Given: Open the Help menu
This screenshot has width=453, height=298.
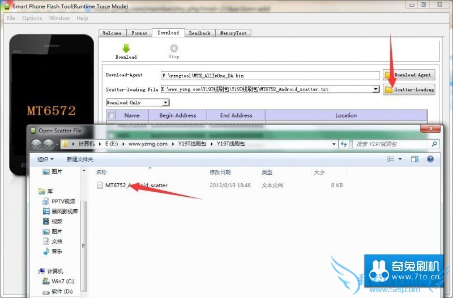Looking at the screenshot, I should (82, 18).
